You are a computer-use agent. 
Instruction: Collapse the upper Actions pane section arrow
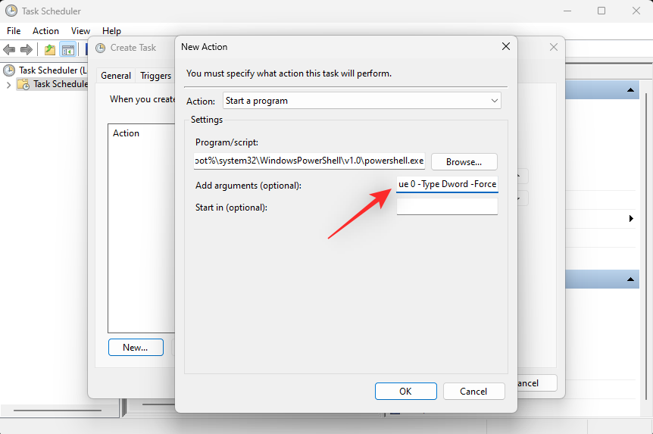coord(630,90)
